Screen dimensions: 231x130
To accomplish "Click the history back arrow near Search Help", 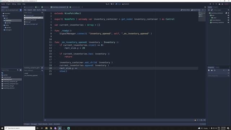I will tap(203, 10).
